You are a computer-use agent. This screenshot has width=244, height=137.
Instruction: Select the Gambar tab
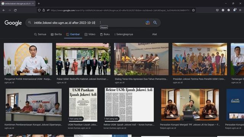tap(73, 34)
